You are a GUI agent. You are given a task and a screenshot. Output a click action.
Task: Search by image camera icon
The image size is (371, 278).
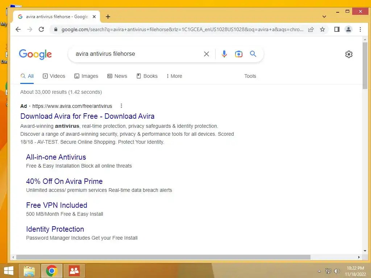[x=238, y=54]
